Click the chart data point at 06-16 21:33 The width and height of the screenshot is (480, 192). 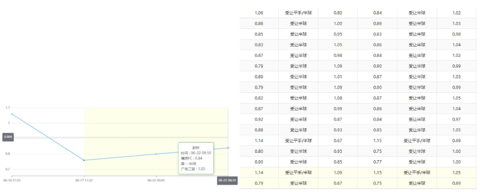[x=12, y=114]
